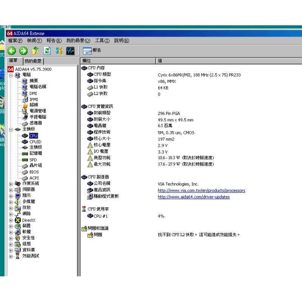Image resolution: width=302 pixels, height=302 pixels.
Task: Expand the 作業系統 tree node
Action: pyautogui.click(x=11, y=184)
